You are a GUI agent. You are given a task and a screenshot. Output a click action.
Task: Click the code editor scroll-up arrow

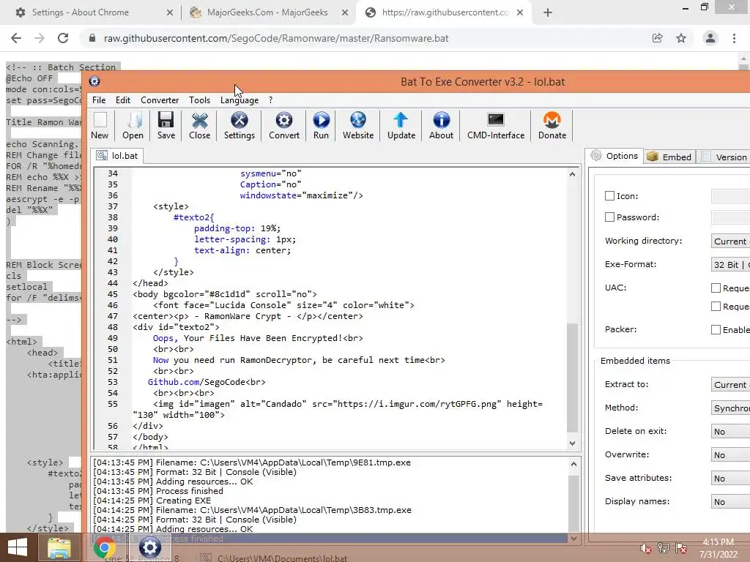[x=572, y=174]
